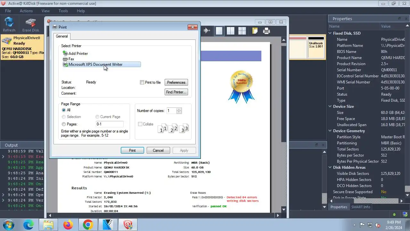The width and height of the screenshot is (410, 231).
Task: Select Microsoft XPS Document Writer printer
Action: 102,64
